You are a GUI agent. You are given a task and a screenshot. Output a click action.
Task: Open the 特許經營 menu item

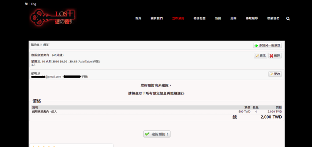[x=200, y=19]
